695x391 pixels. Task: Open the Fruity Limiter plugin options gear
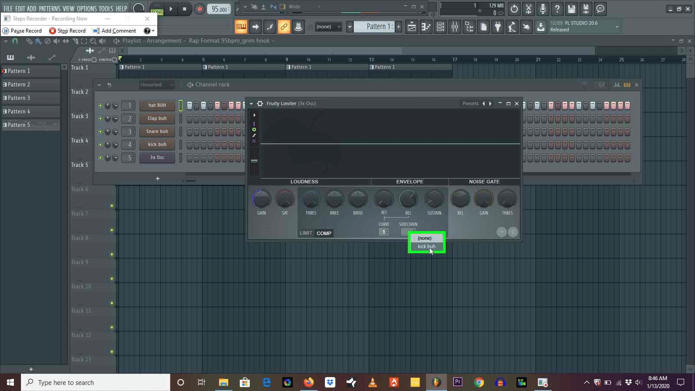[260, 103]
